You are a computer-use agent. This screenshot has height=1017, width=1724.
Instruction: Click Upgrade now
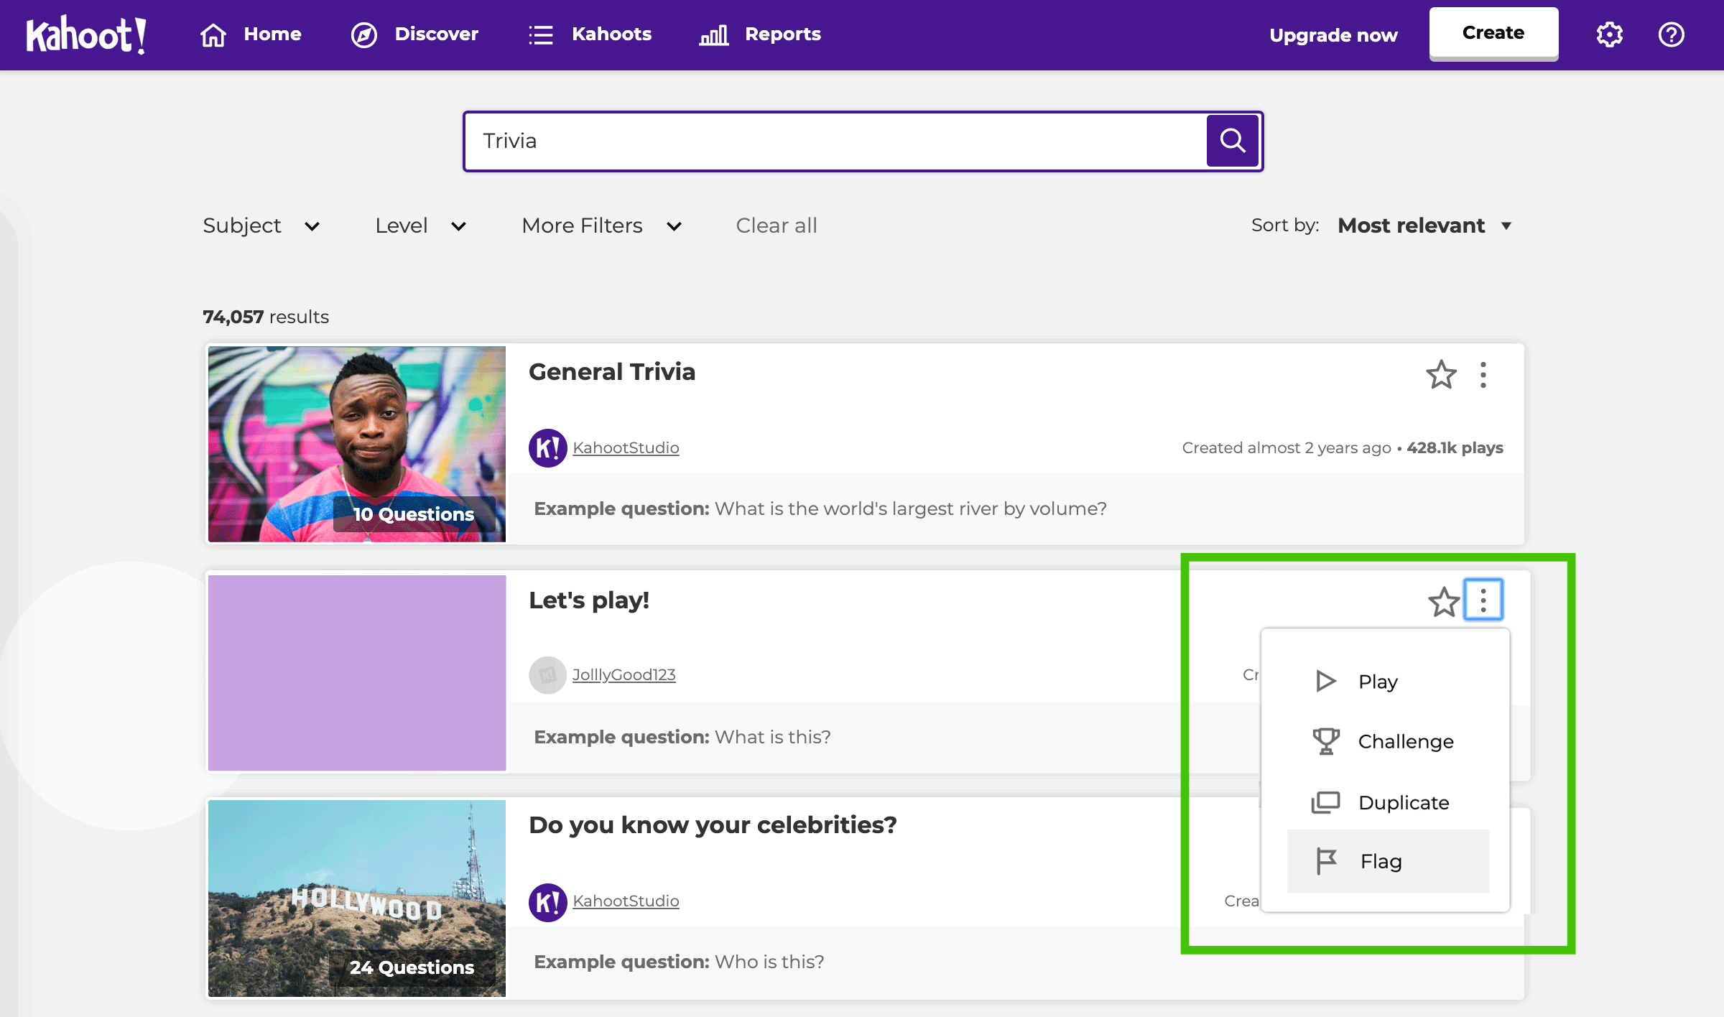tap(1333, 35)
